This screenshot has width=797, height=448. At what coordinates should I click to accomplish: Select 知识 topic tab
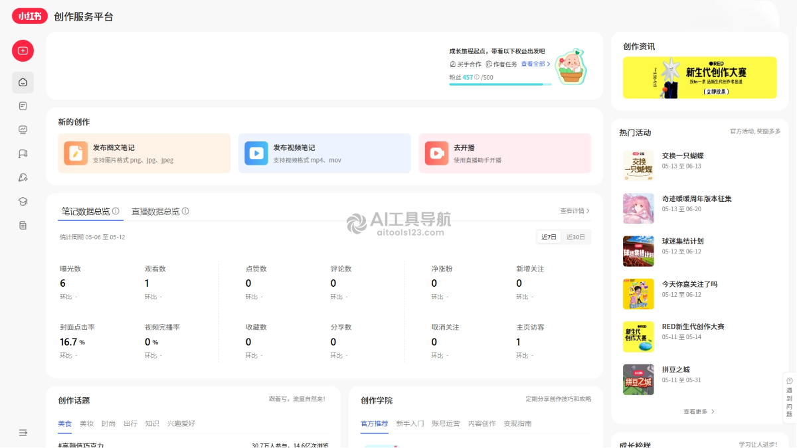coord(152,423)
